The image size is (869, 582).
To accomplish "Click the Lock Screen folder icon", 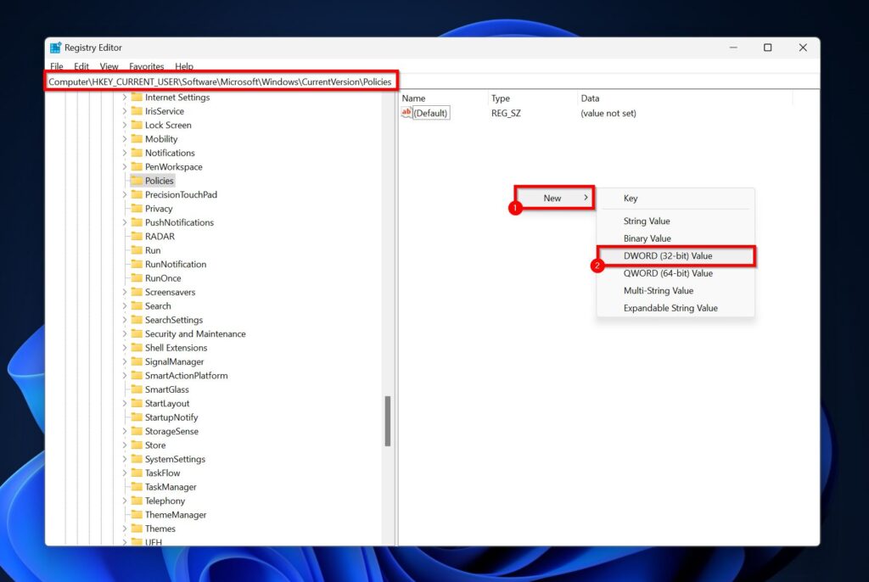I will [x=136, y=125].
